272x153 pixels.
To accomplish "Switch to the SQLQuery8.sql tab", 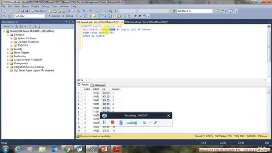I will pos(147,22).
